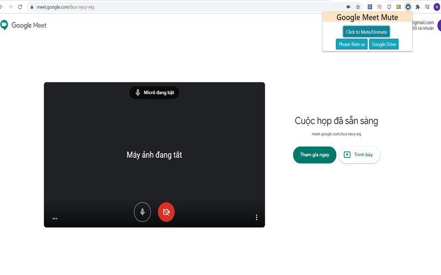Click the green extension icon in the toolbar

tap(399, 7)
